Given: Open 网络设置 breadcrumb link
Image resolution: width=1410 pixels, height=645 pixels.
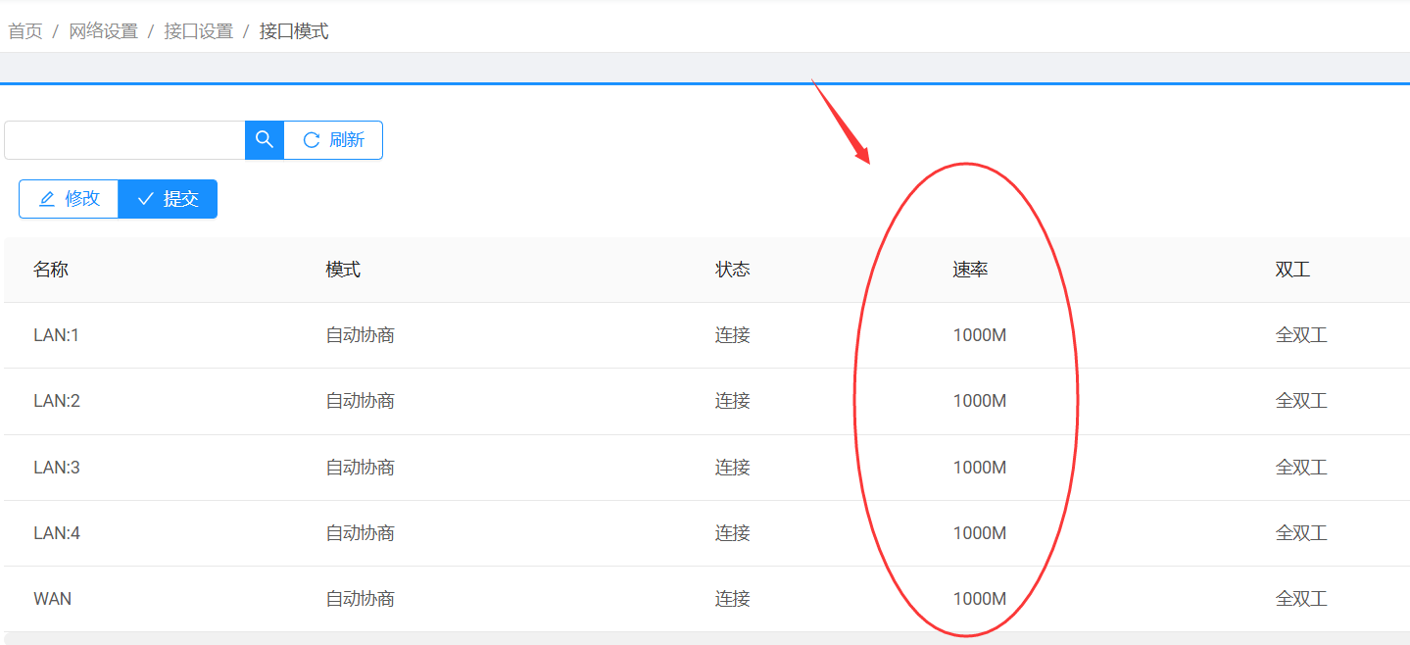Looking at the screenshot, I should pyautogui.click(x=103, y=31).
